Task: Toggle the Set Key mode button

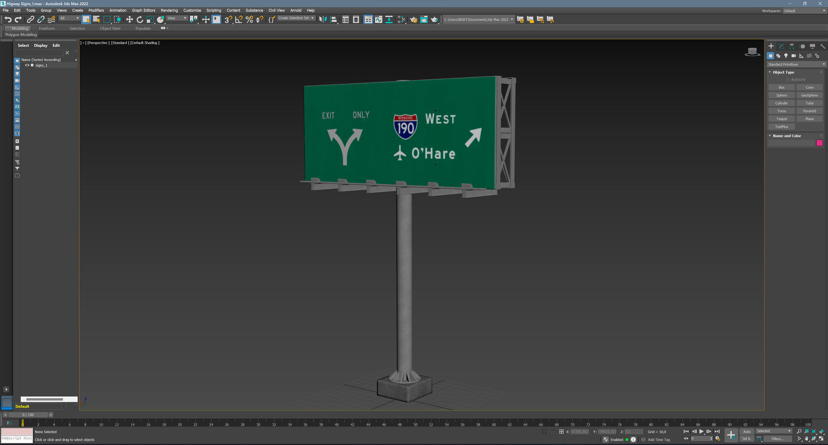Action: tap(746, 439)
